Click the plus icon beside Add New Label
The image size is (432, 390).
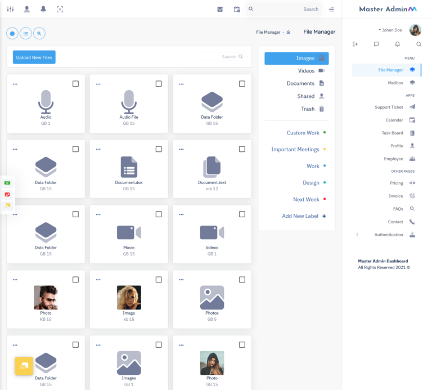[x=324, y=216]
